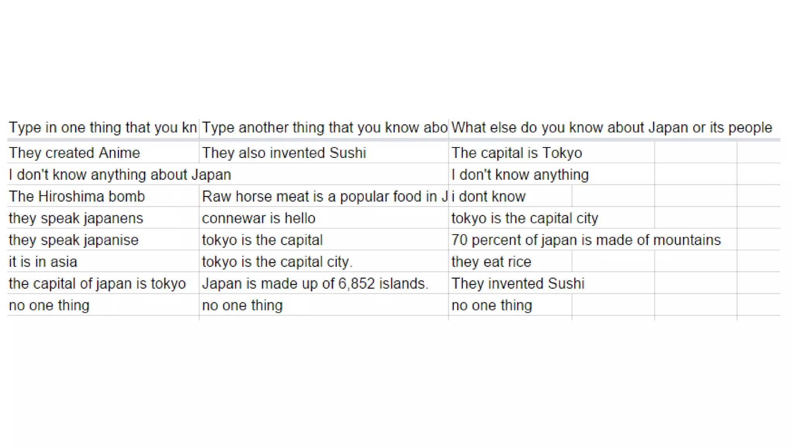
Task: Select the 'They also invented Sushi' cell
Action: pos(324,153)
